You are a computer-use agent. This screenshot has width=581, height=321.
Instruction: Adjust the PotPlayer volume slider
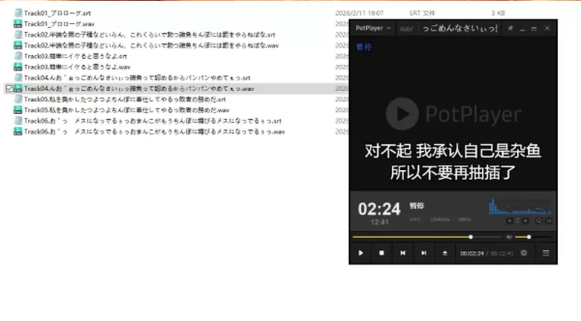[533, 237]
